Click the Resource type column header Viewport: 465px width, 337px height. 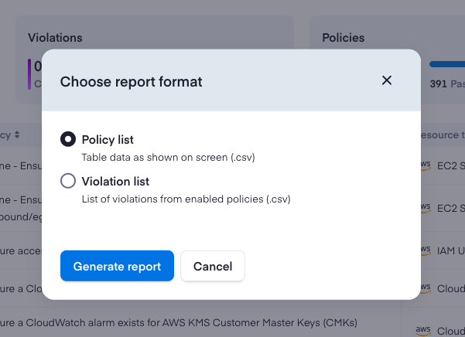tap(440, 135)
